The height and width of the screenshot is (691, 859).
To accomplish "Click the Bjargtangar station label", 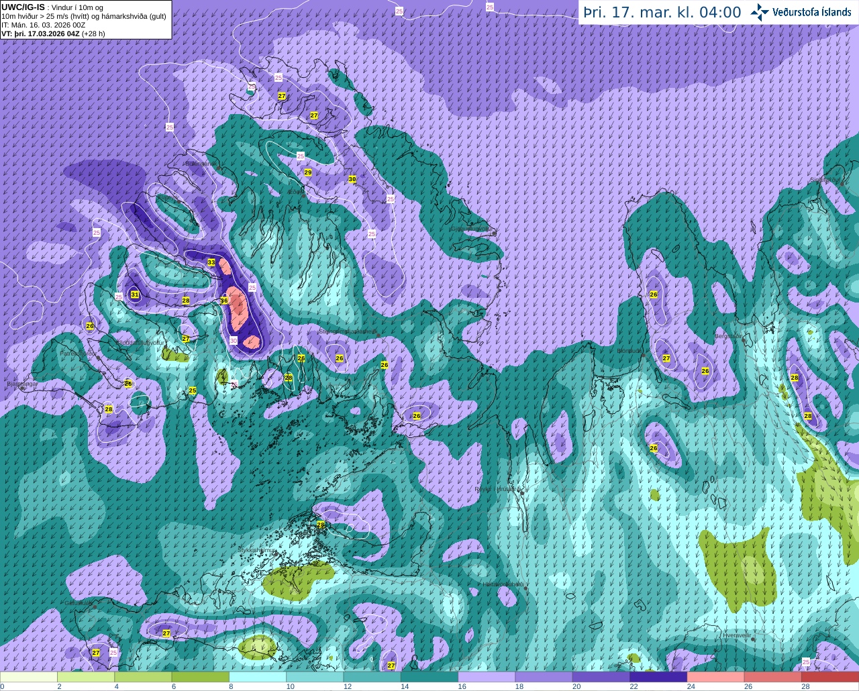I will tap(22, 384).
